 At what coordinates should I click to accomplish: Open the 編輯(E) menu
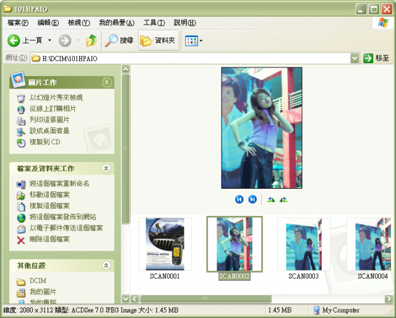click(48, 23)
